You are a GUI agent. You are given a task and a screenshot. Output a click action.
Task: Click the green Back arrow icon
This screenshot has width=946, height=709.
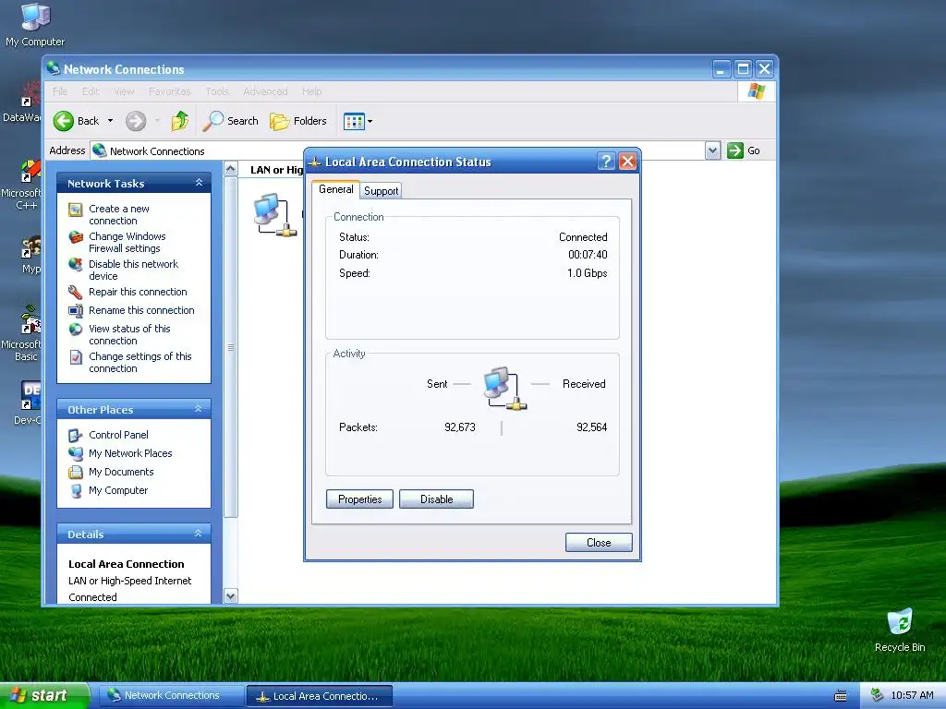click(64, 121)
